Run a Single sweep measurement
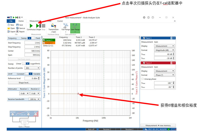Screen dimensions: 199x133 click(x=38, y=26)
